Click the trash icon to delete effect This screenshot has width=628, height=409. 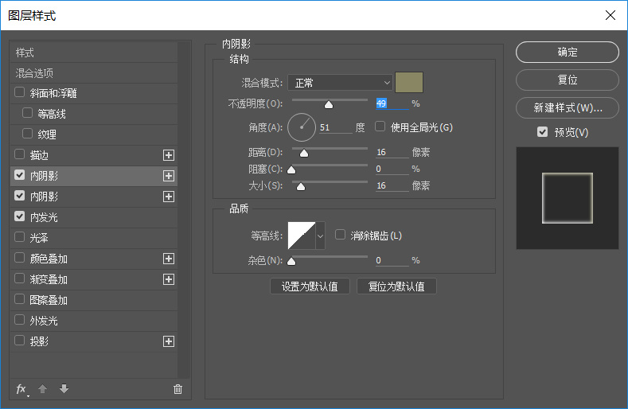[x=177, y=389]
